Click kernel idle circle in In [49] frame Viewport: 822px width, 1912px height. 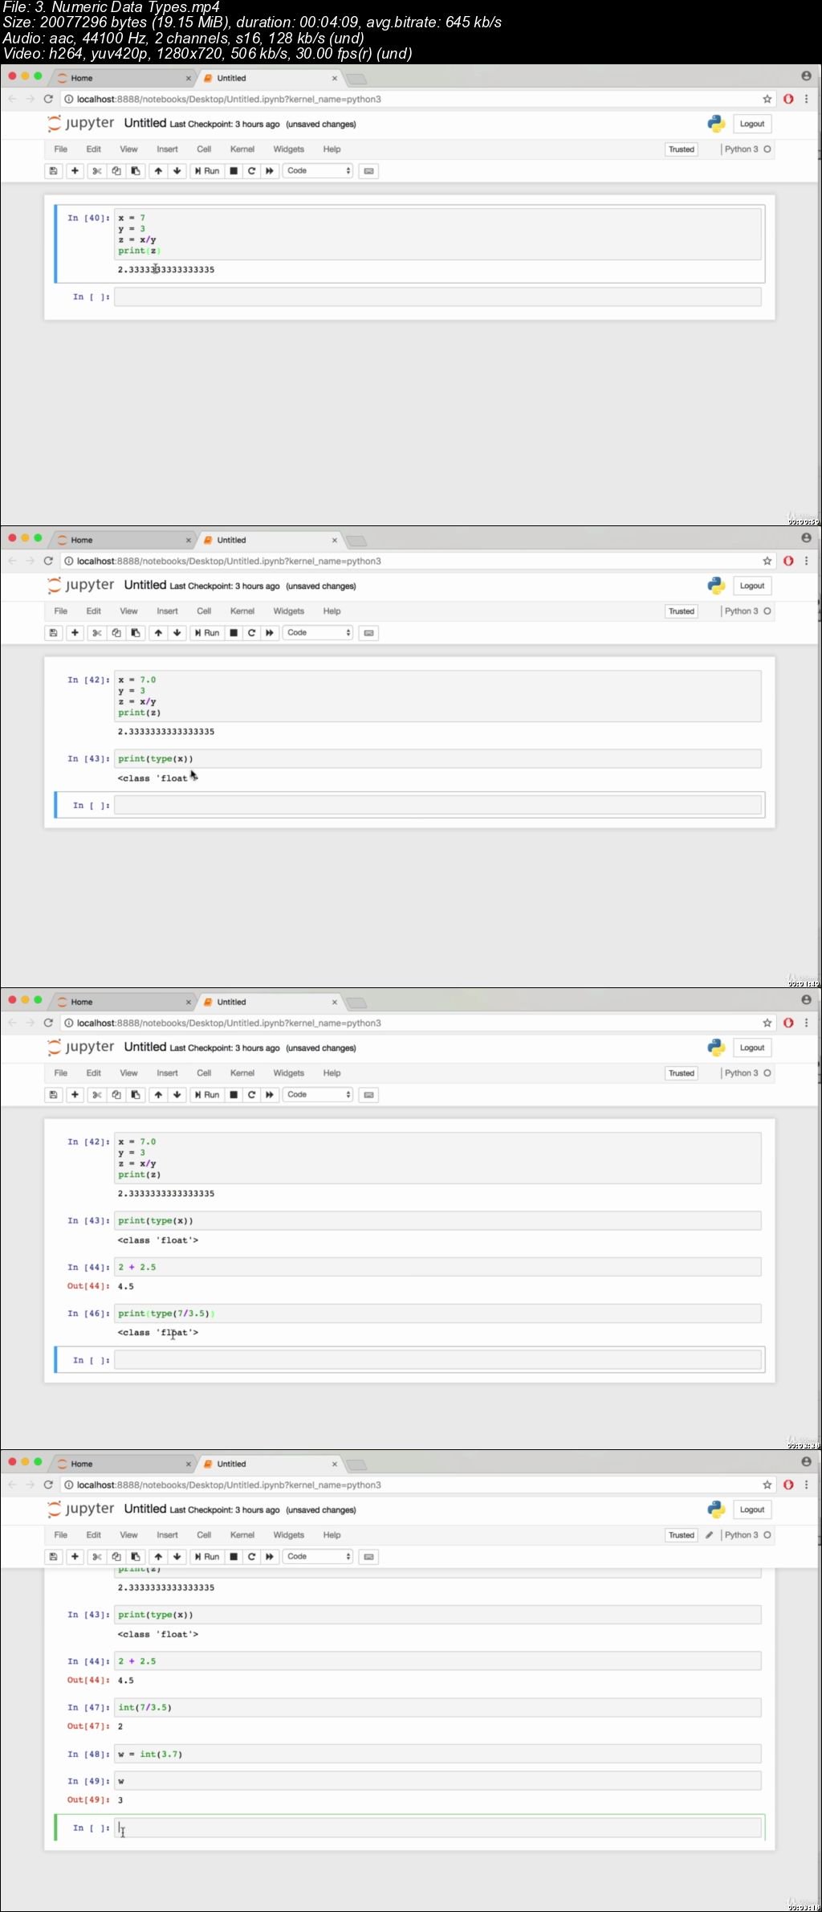pyautogui.click(x=767, y=1535)
